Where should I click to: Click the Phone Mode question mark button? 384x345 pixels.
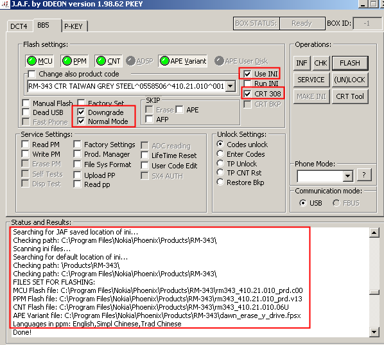(x=364, y=175)
